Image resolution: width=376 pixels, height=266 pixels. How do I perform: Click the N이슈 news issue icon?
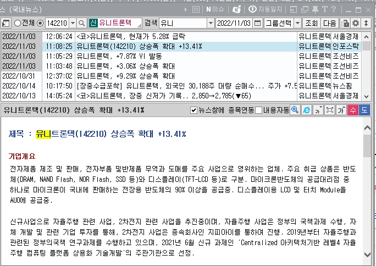(215, 9)
